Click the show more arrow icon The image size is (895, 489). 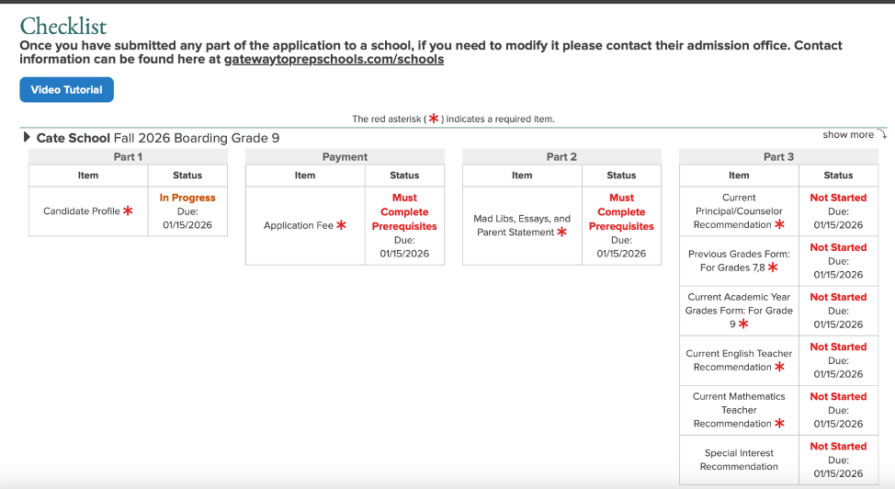coord(882,134)
